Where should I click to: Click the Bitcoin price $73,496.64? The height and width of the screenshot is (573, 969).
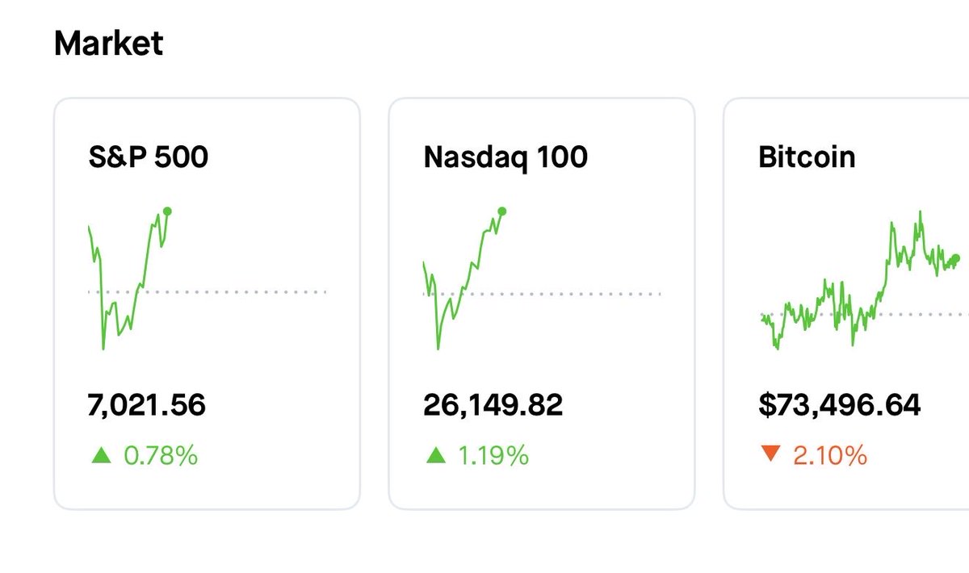pyautogui.click(x=840, y=405)
